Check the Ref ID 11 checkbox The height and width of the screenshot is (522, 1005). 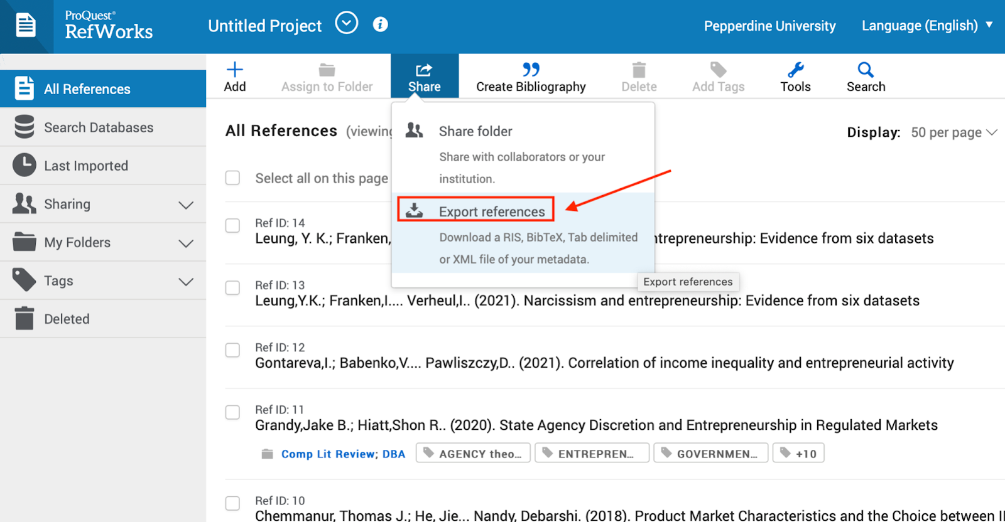click(x=232, y=412)
